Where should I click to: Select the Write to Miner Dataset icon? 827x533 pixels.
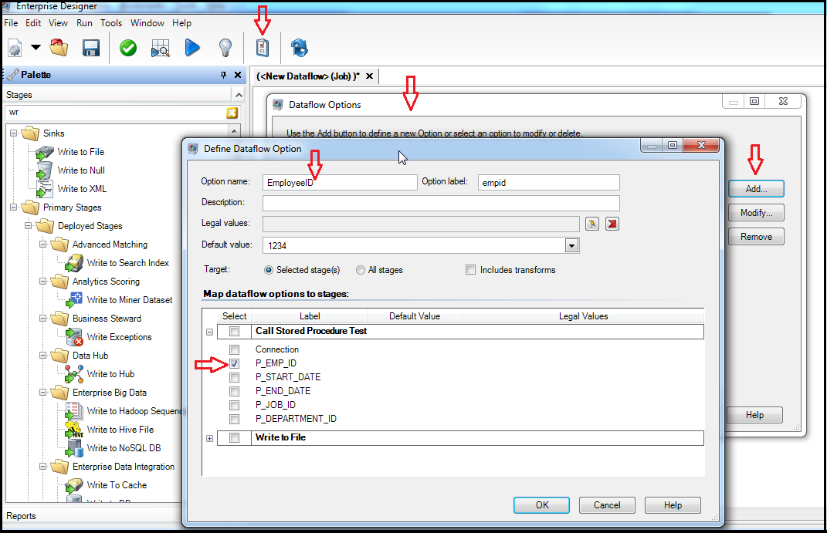(74, 300)
